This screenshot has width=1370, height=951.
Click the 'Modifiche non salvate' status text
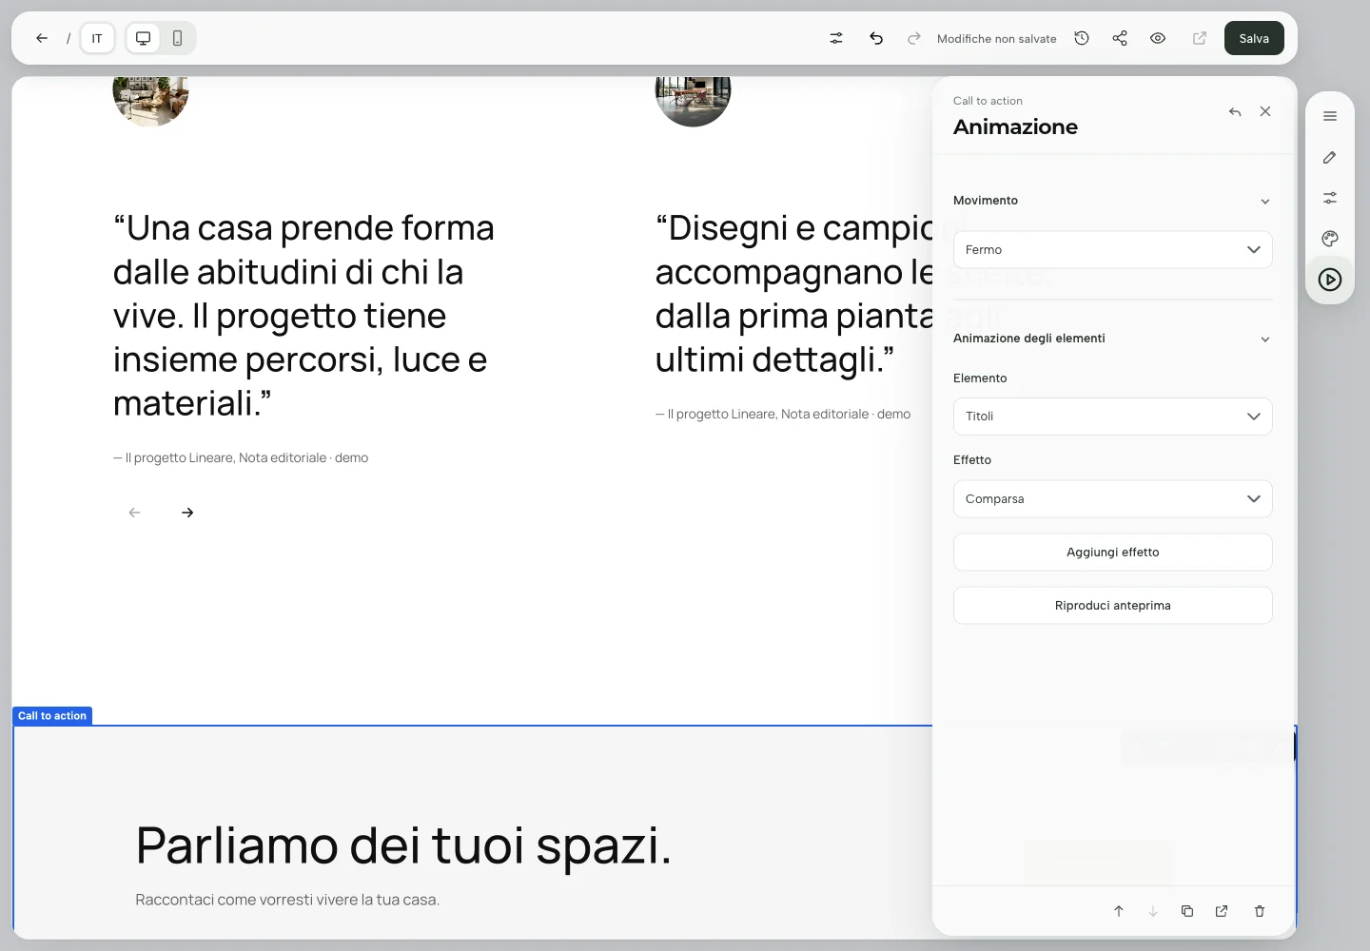[997, 39]
